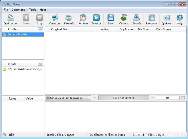Open the File menu
This screenshot has height=139, width=188.
tap(6, 10)
